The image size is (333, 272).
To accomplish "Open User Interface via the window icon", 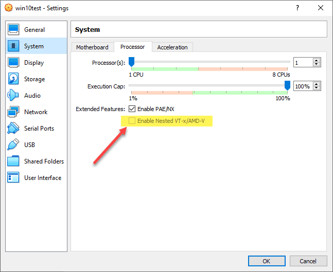I will pyautogui.click(x=13, y=177).
